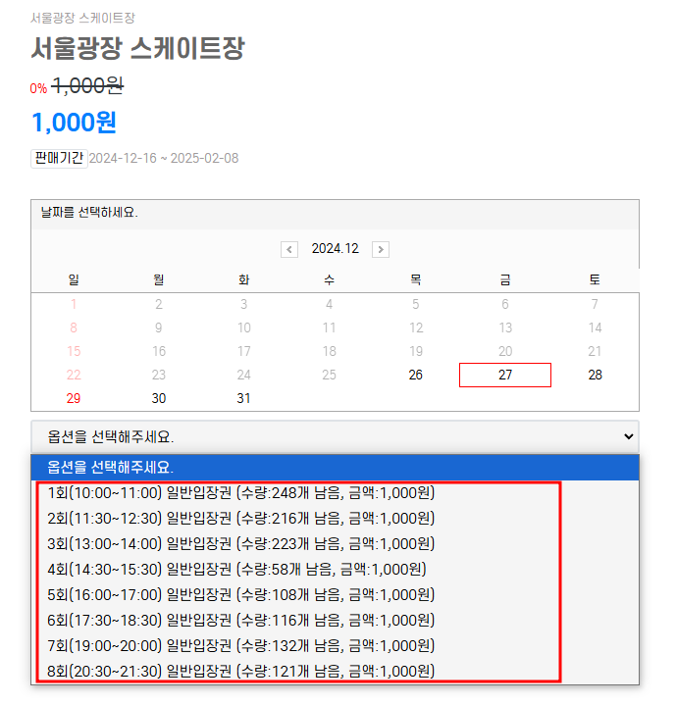Click the sale period 2024-12-16 ~ 2025-02-08
This screenshot has width=676, height=705.
164,158
